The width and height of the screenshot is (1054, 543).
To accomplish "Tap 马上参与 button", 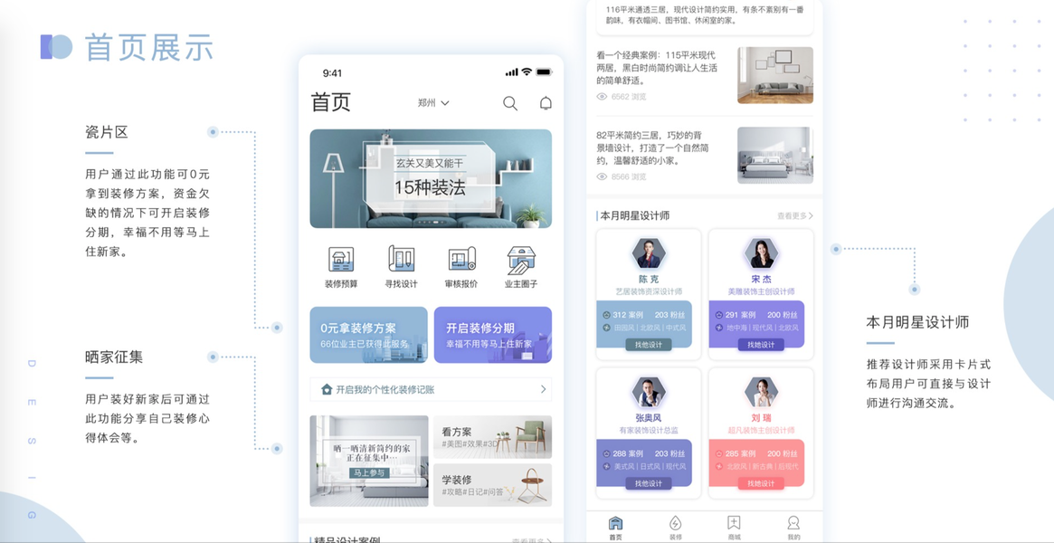I will point(369,473).
